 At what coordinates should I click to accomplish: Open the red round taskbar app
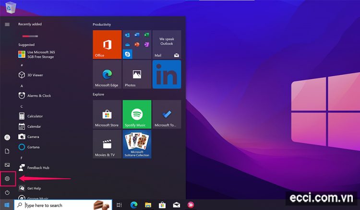(191, 205)
